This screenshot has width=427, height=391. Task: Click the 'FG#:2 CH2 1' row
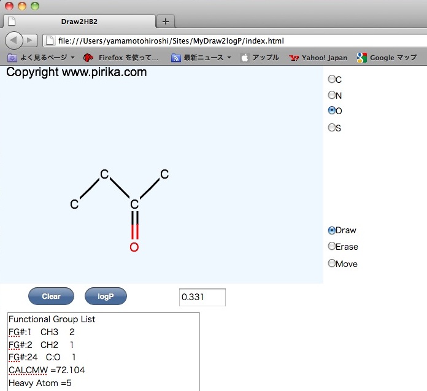[x=41, y=345]
